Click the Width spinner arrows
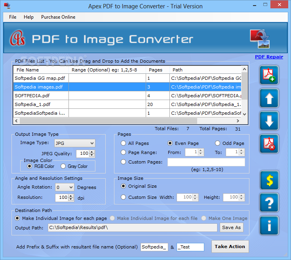Viewport: 291px width, 260px height. coord(195,197)
